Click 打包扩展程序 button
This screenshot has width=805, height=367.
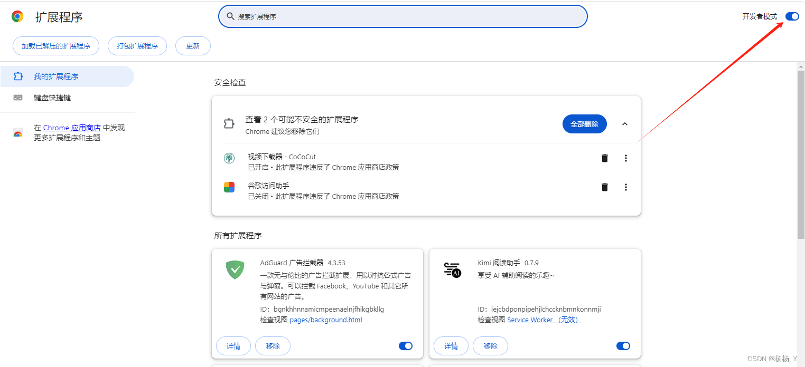137,46
